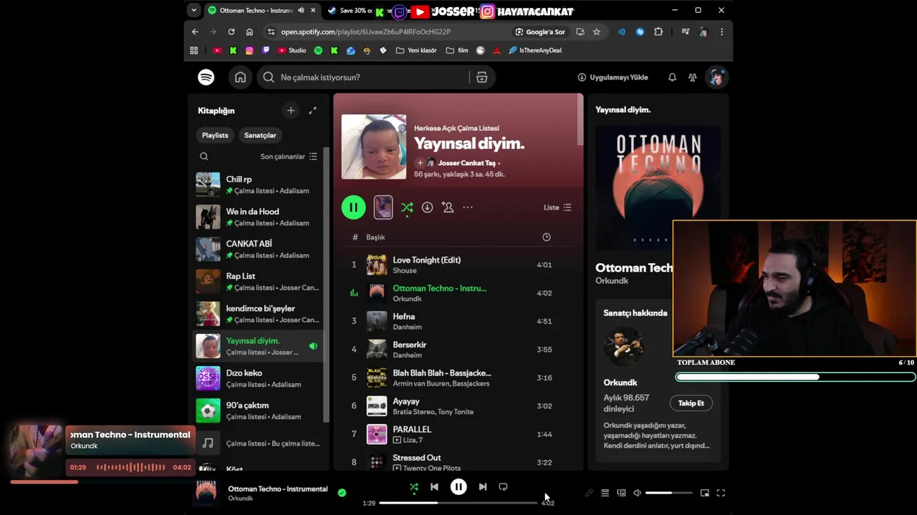Open the 90'a çaktım playlist
Viewport: 917px width, 515px height.
[x=258, y=411]
